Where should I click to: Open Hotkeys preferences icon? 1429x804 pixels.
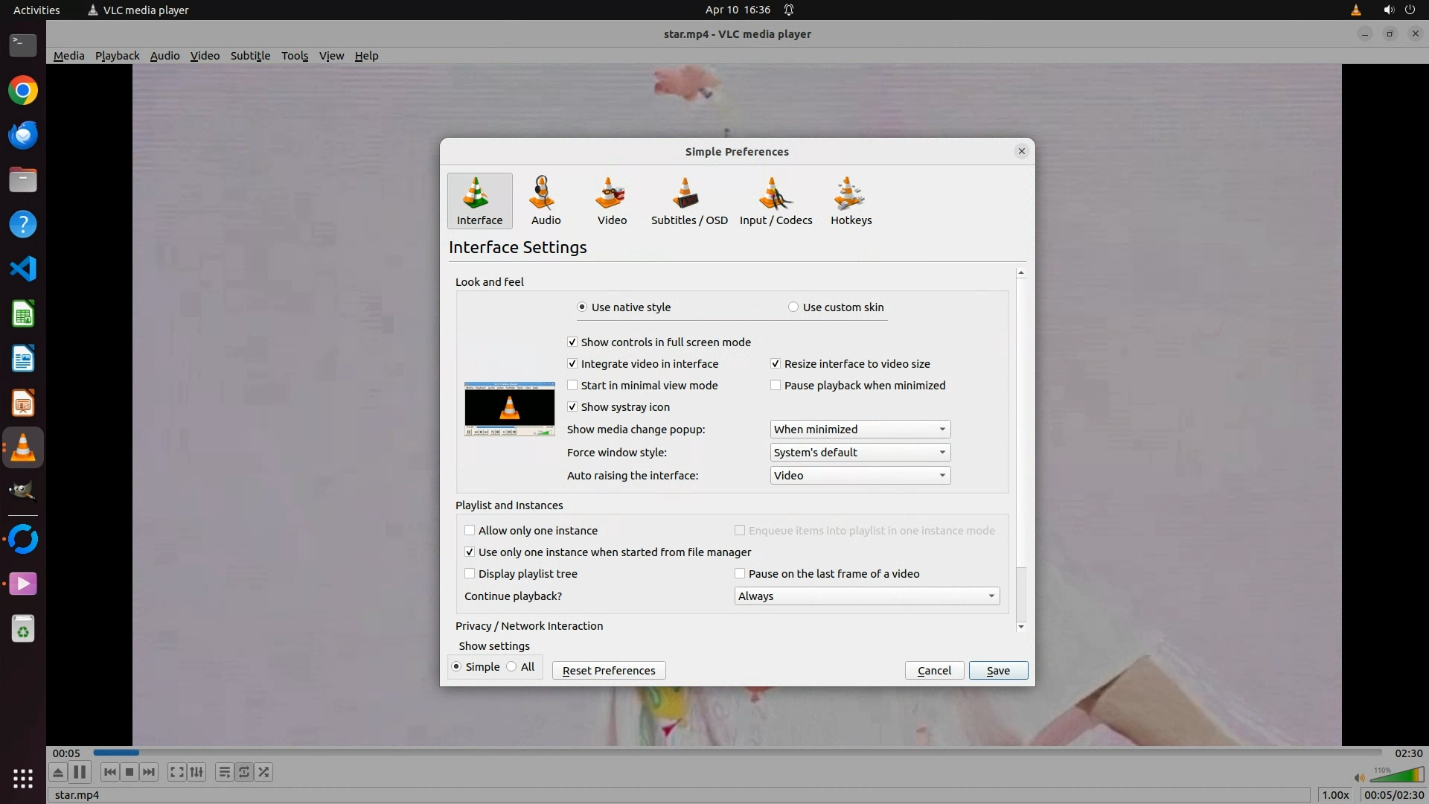tap(850, 201)
